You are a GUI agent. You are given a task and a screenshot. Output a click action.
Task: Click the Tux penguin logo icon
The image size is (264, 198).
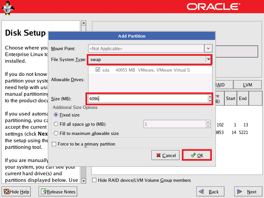pyautogui.click(x=8, y=8)
